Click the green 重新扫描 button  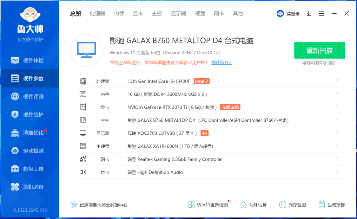320,50
